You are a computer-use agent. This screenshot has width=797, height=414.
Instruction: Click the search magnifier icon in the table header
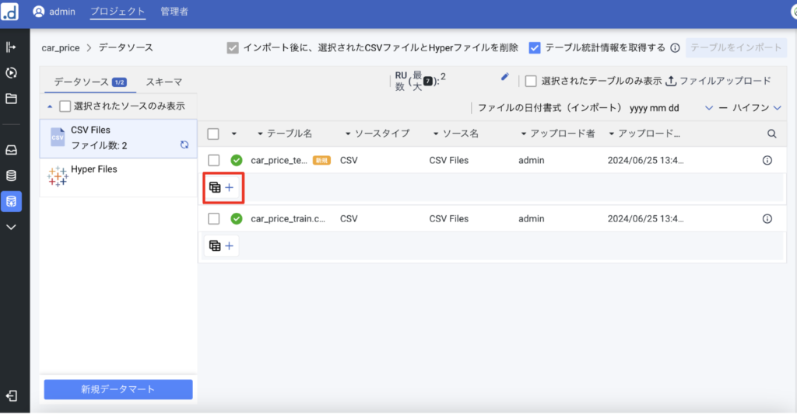click(771, 134)
